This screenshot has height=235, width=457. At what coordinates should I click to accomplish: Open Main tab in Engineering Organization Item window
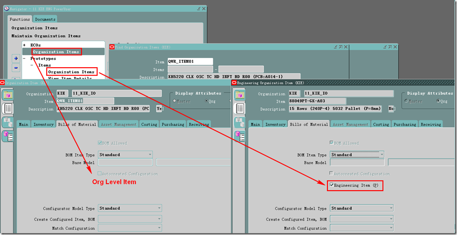tap(256, 124)
